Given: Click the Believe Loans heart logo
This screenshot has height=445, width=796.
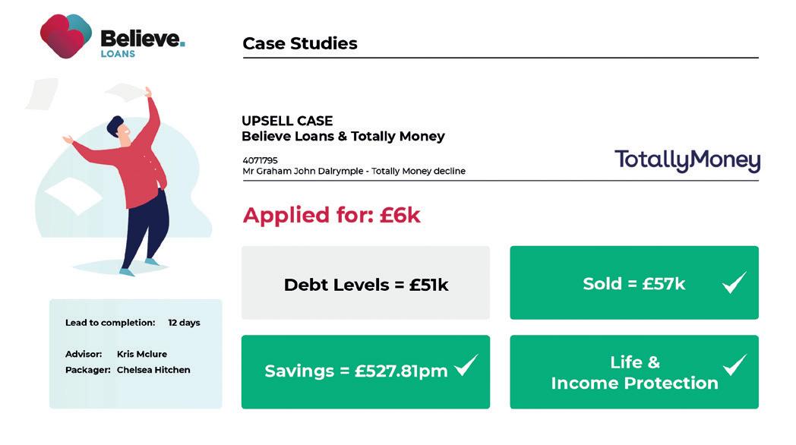Looking at the screenshot, I should pos(66,36).
